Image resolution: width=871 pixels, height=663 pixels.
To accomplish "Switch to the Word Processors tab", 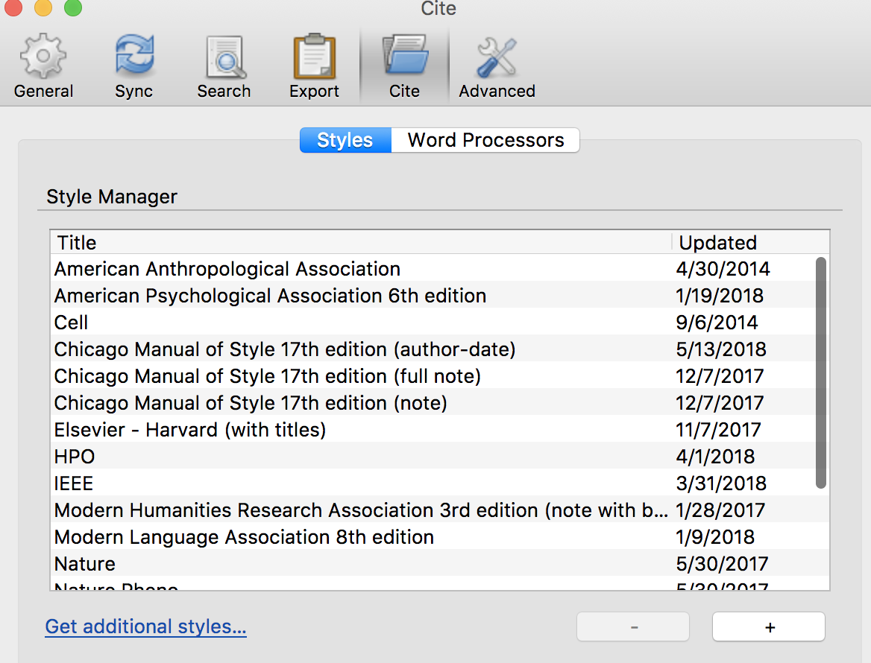I will [x=485, y=140].
